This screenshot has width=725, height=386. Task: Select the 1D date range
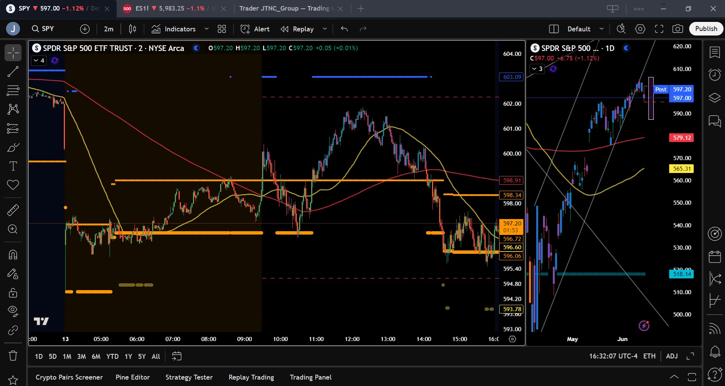(39, 357)
